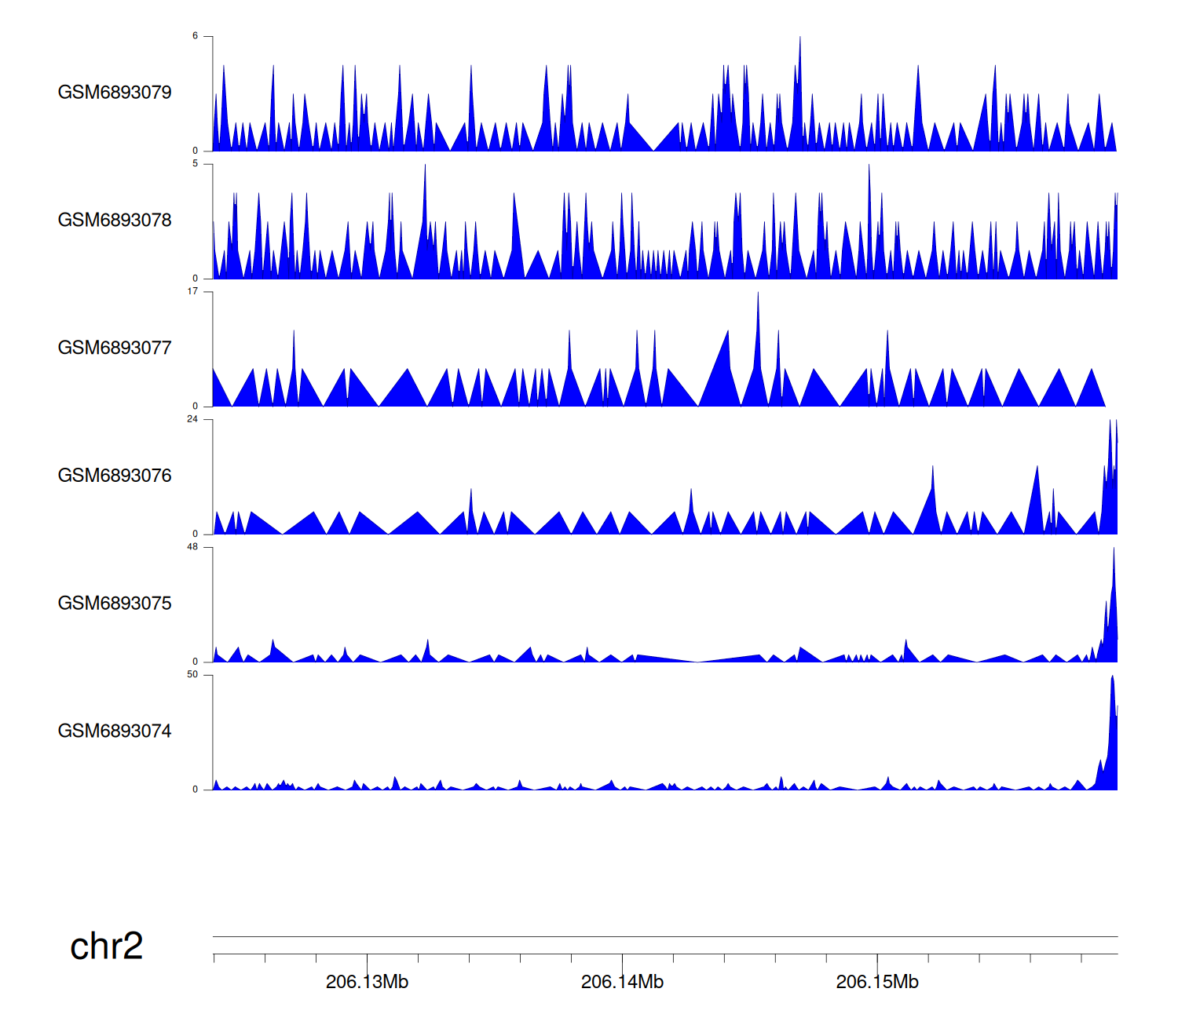Select the y-axis maximum value 48
The height and width of the screenshot is (1036, 1178).
click(192, 547)
